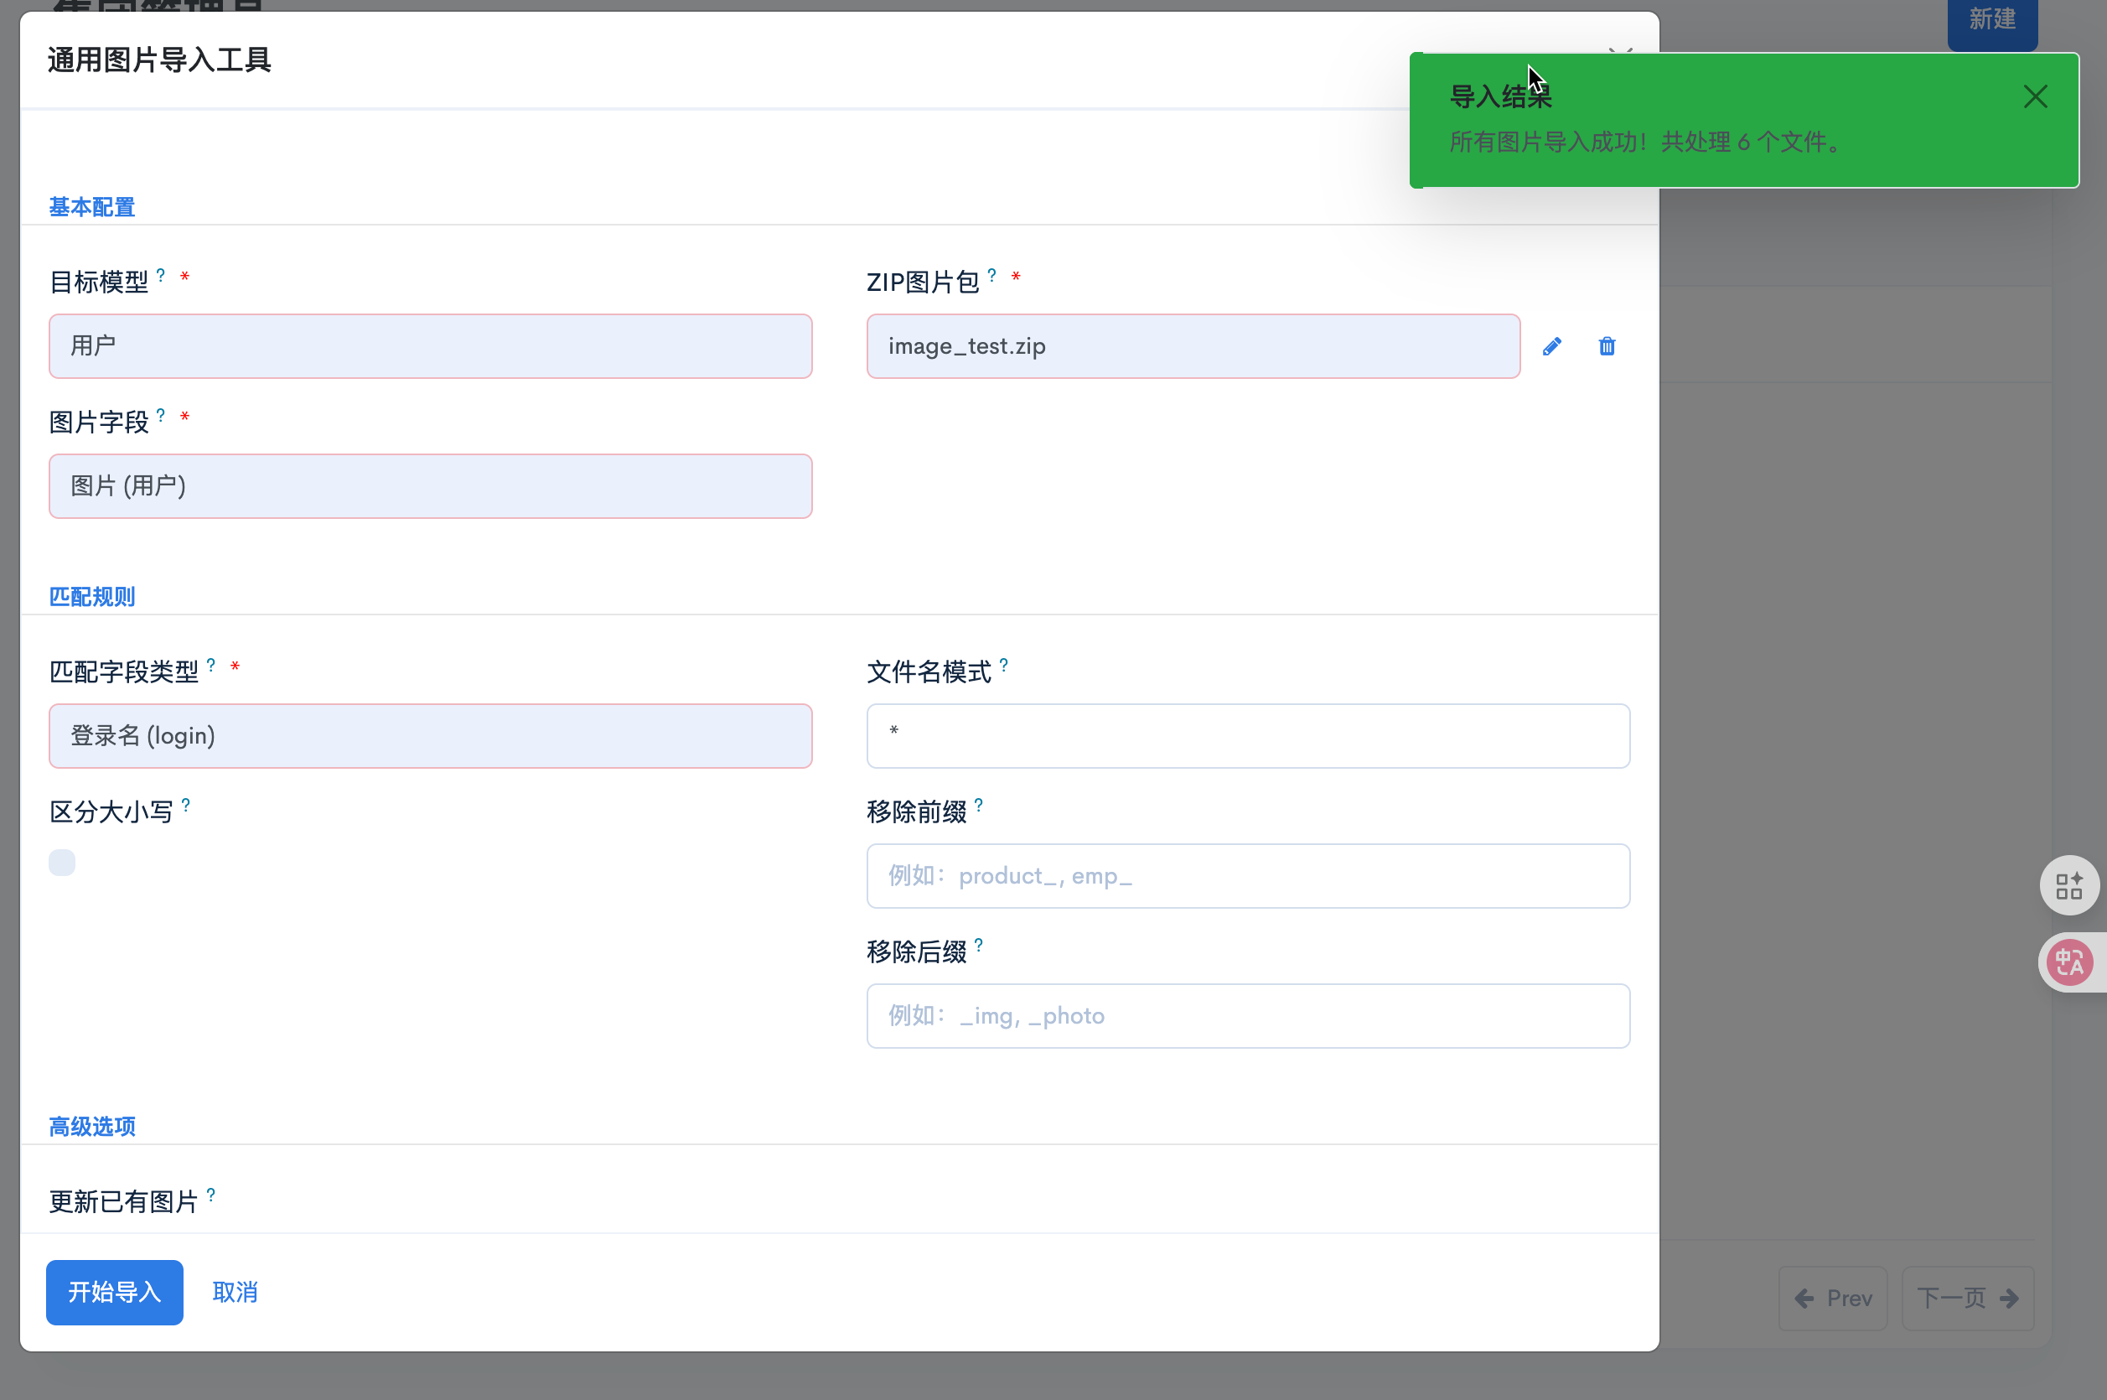Click the translate floating icon
This screenshot has height=1400, width=2107.
tap(2068, 962)
